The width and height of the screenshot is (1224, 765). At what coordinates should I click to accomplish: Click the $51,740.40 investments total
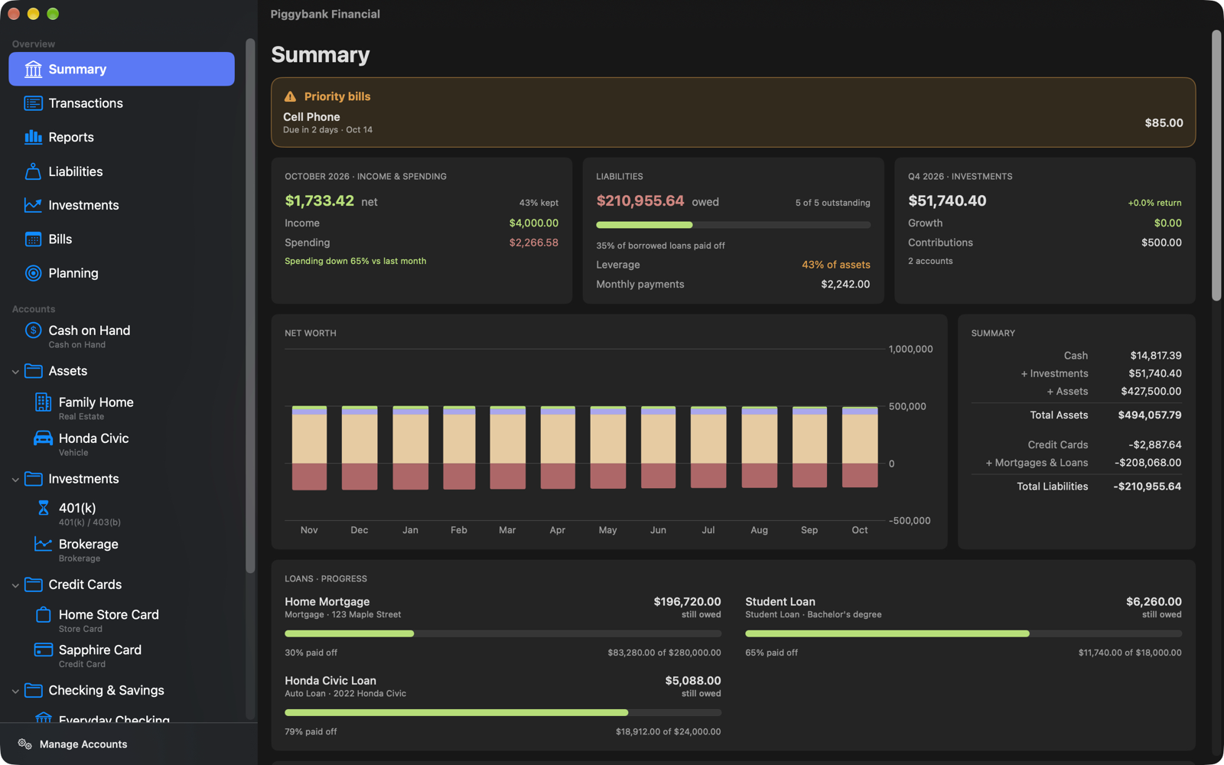coord(947,201)
